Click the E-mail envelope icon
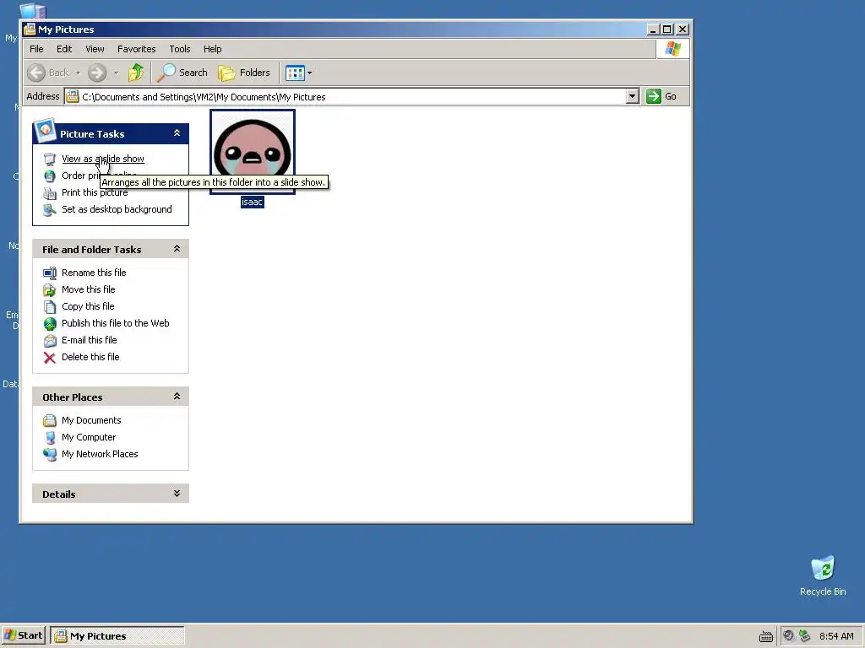The width and height of the screenshot is (865, 648). 50,341
